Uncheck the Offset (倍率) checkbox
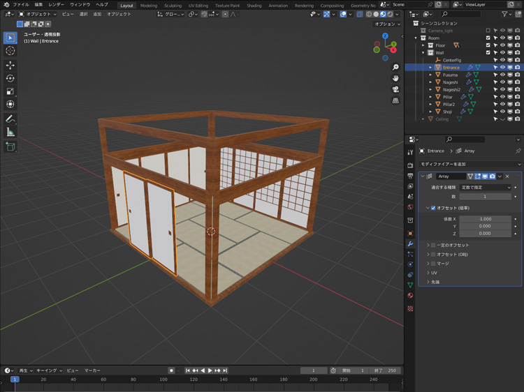The image size is (524, 392). pyautogui.click(x=433, y=208)
